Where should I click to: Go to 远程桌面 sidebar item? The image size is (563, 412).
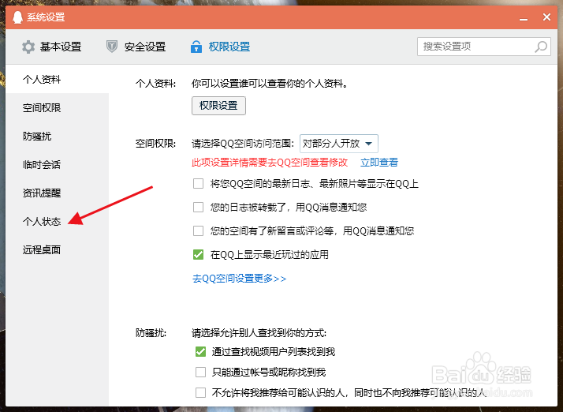tap(57, 249)
